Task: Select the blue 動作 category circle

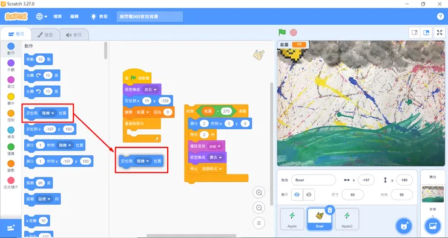Action: point(11,46)
